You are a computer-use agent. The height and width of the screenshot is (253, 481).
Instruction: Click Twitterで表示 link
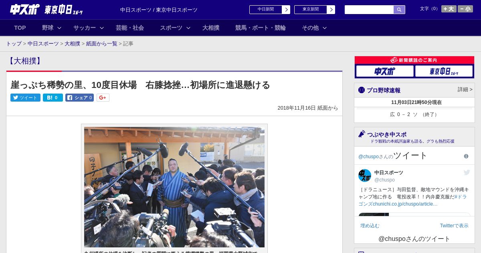coord(454,226)
